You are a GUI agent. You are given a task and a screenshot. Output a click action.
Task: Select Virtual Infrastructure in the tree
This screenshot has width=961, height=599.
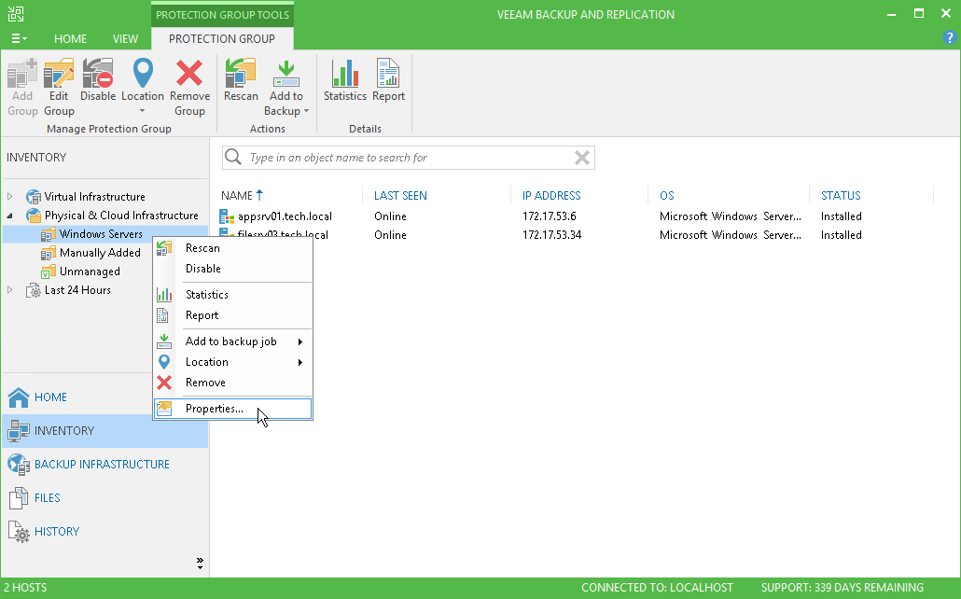coord(95,197)
